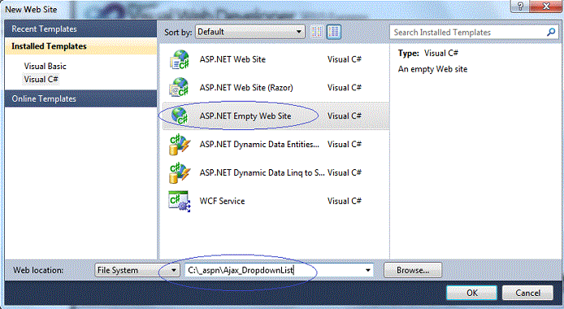The width and height of the screenshot is (564, 309).
Task: Click the ASP.NET Empty Web Site label
Action: pyautogui.click(x=245, y=115)
